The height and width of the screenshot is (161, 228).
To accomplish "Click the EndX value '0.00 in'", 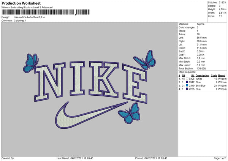I will pyautogui.click(x=201, y=51).
